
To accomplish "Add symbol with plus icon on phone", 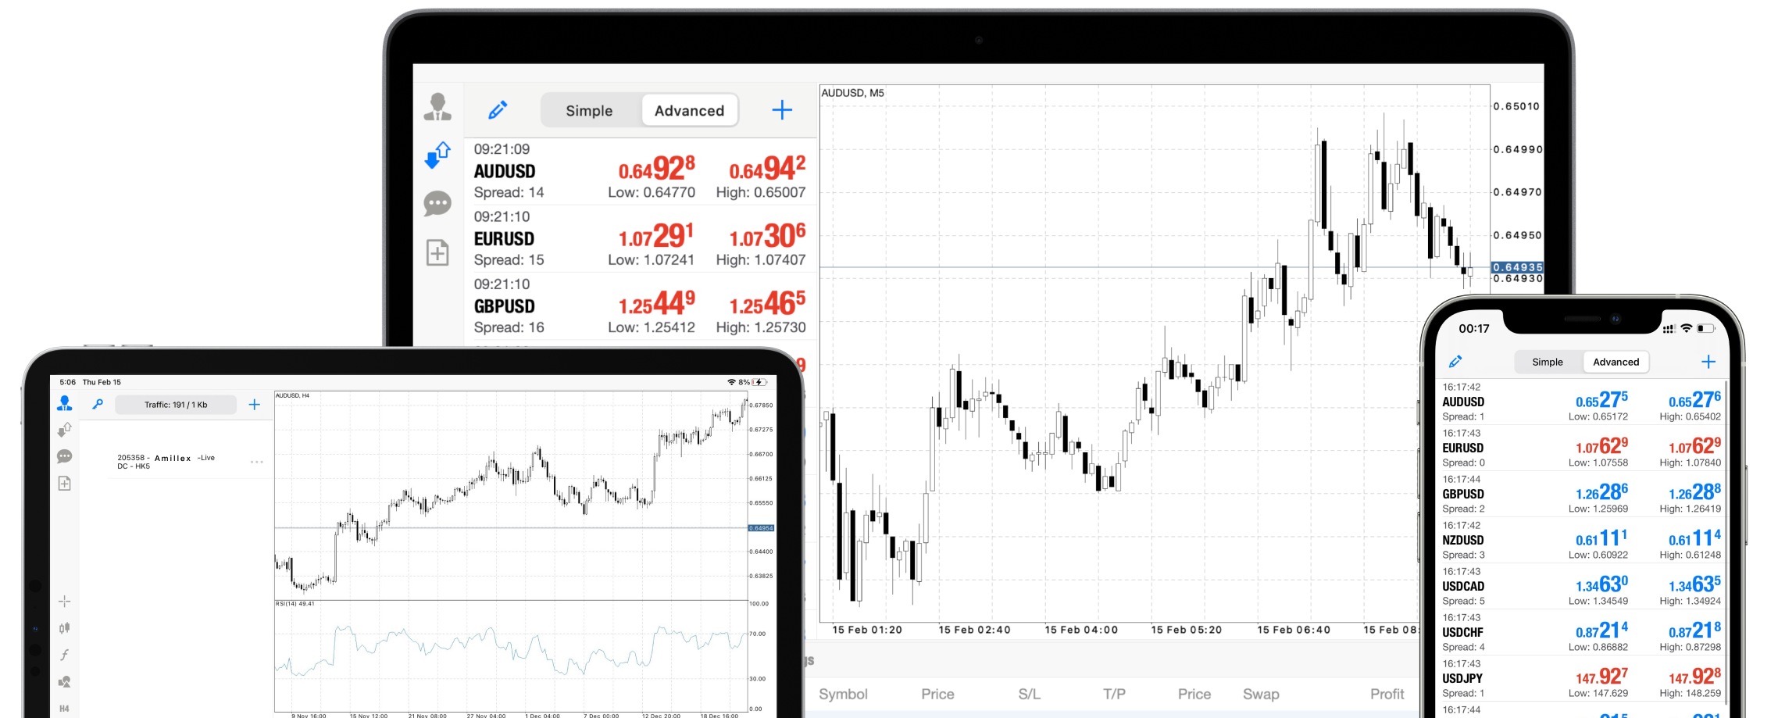I will 1708,362.
